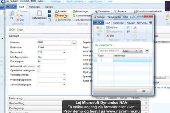Open the Produktgruppekode dropdown
This screenshot has width=170, height=113.
point(64,80)
